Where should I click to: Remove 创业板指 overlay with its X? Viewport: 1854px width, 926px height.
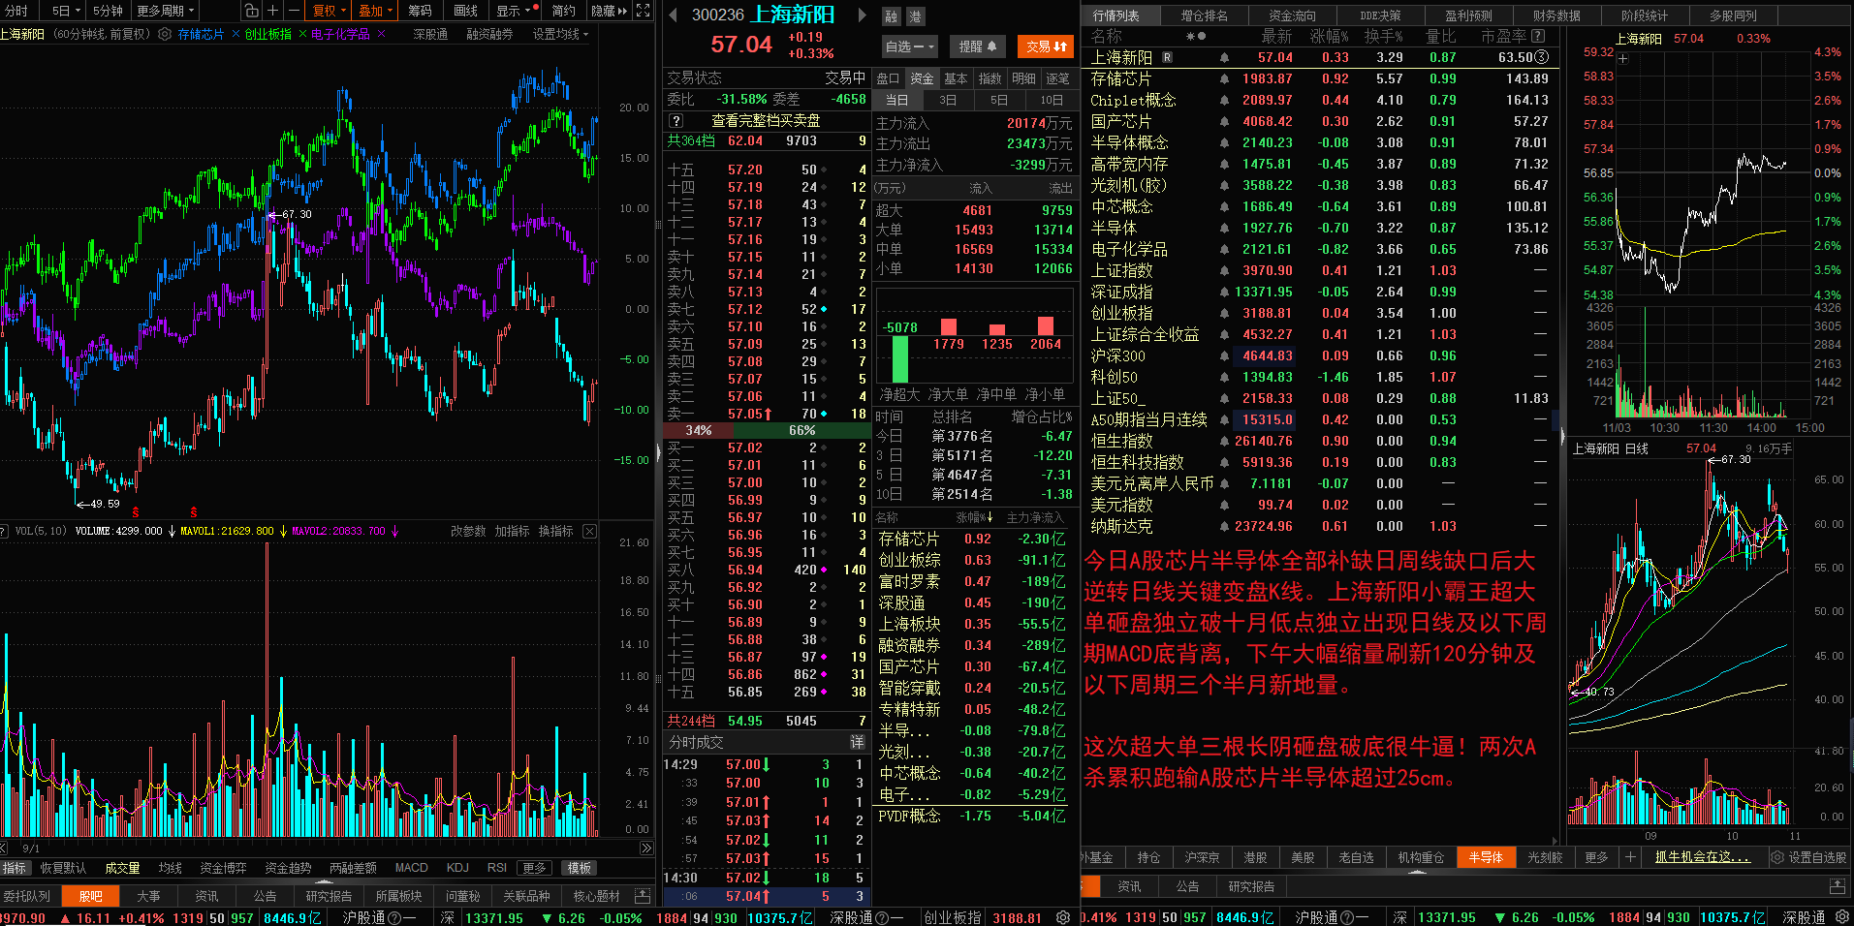302,34
